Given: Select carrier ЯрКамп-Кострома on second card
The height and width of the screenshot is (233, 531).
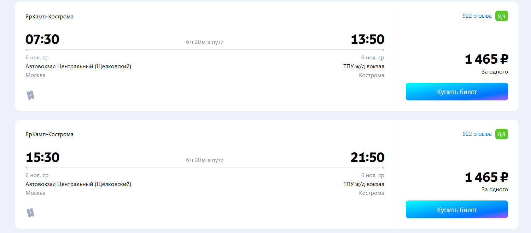Looking at the screenshot, I should [x=49, y=134].
